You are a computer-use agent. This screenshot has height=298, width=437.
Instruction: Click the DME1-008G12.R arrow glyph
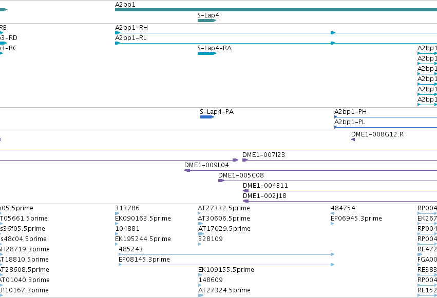coord(353,140)
